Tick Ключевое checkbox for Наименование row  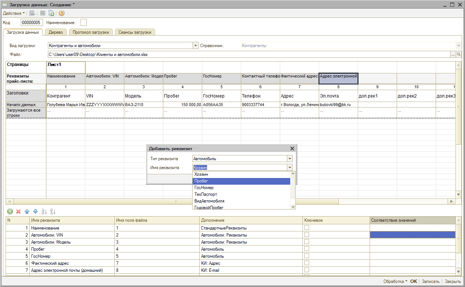pos(307,228)
